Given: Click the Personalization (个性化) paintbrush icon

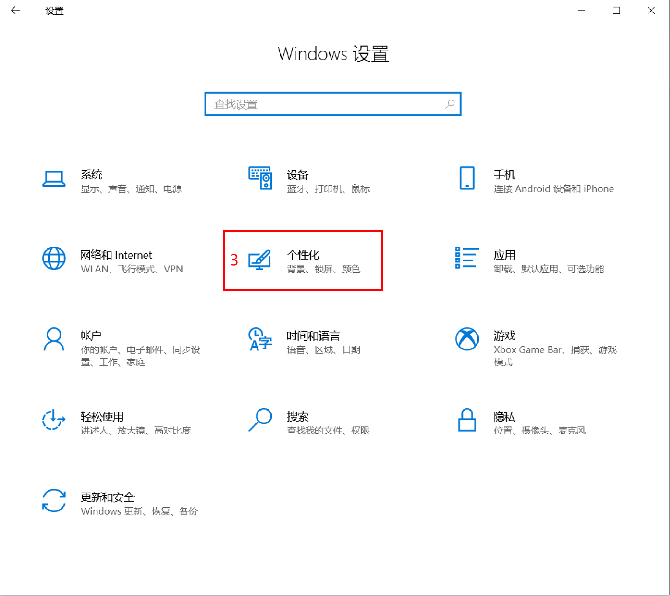Looking at the screenshot, I should pyautogui.click(x=260, y=259).
